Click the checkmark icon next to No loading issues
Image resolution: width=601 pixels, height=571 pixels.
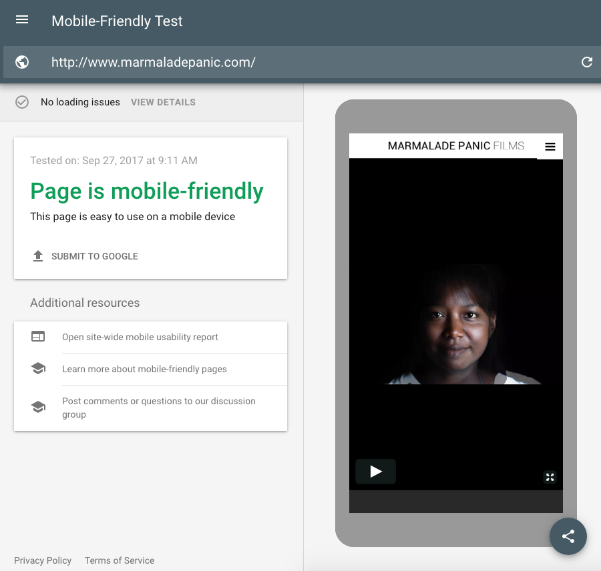(x=22, y=102)
